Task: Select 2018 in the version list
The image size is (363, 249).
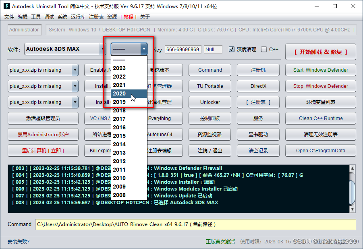Action: pos(129,110)
